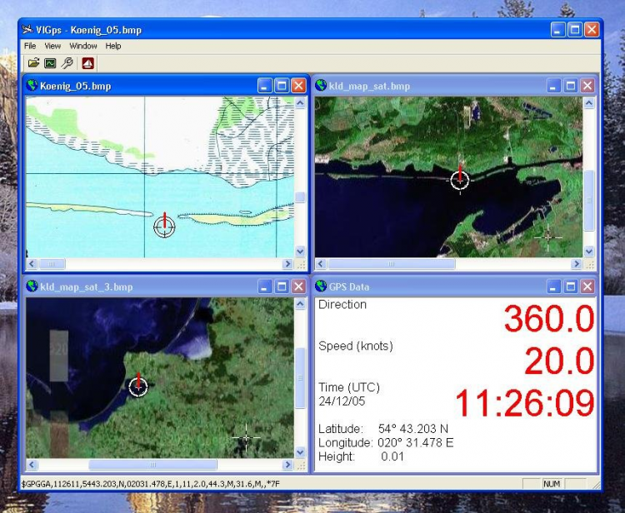Open the View menu

(52, 46)
